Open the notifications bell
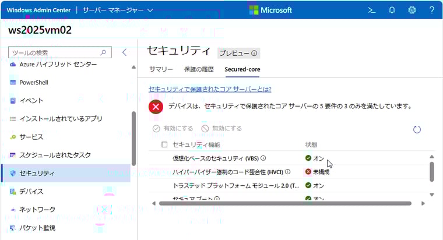The height and width of the screenshot is (240, 443). coord(392,10)
